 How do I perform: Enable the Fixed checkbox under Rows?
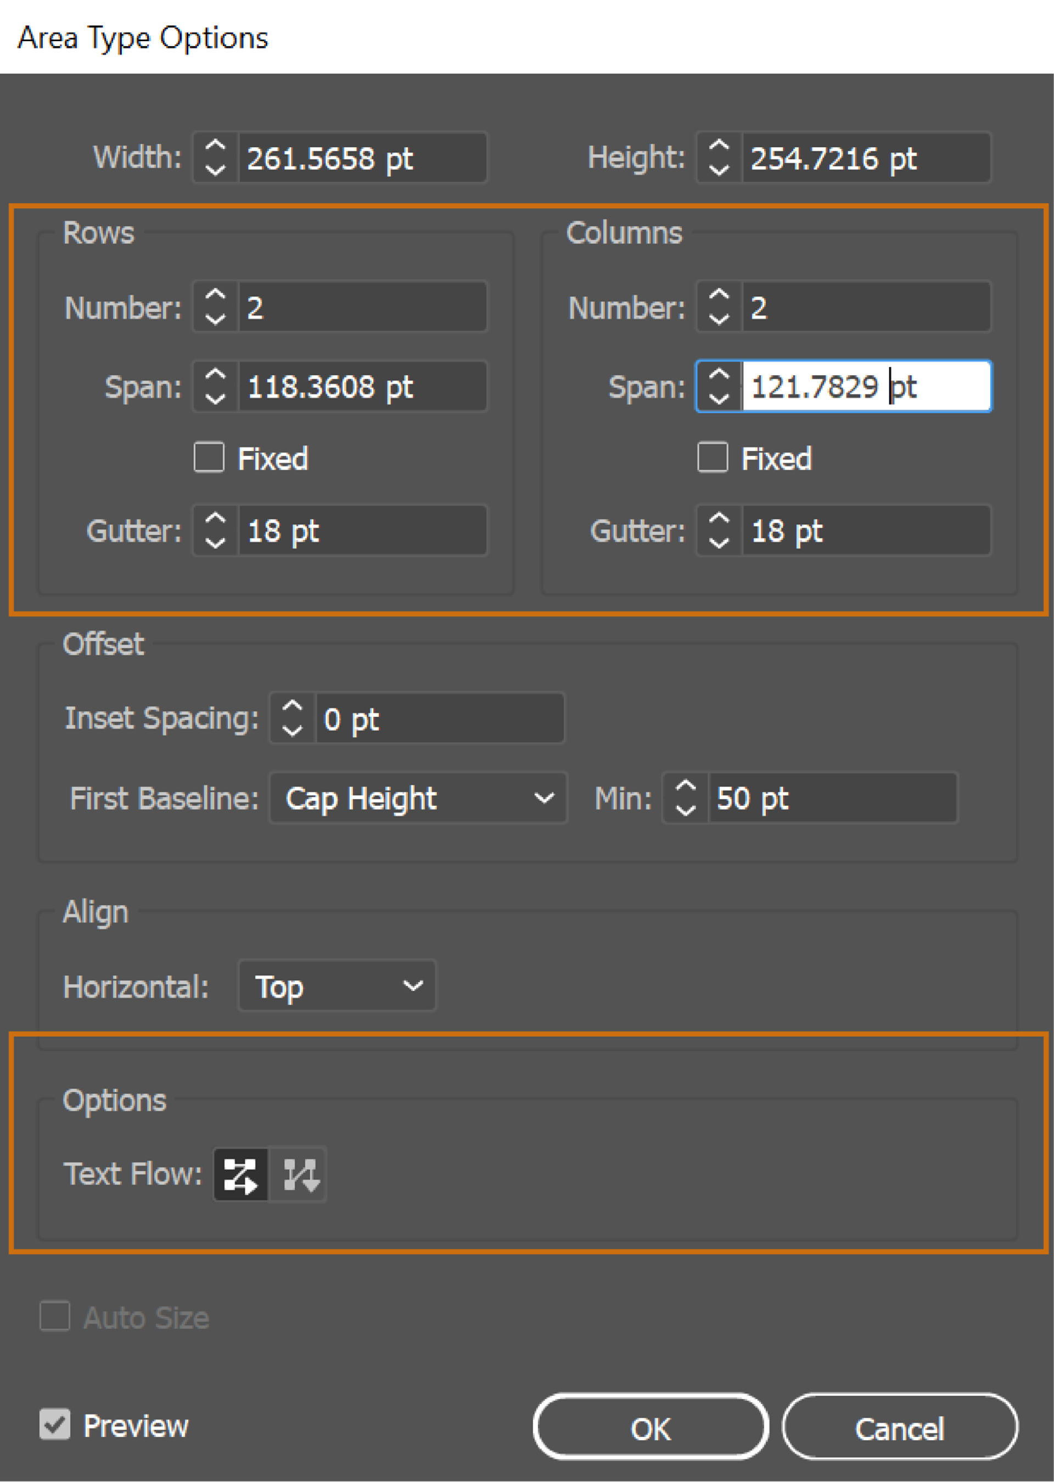[x=209, y=459]
